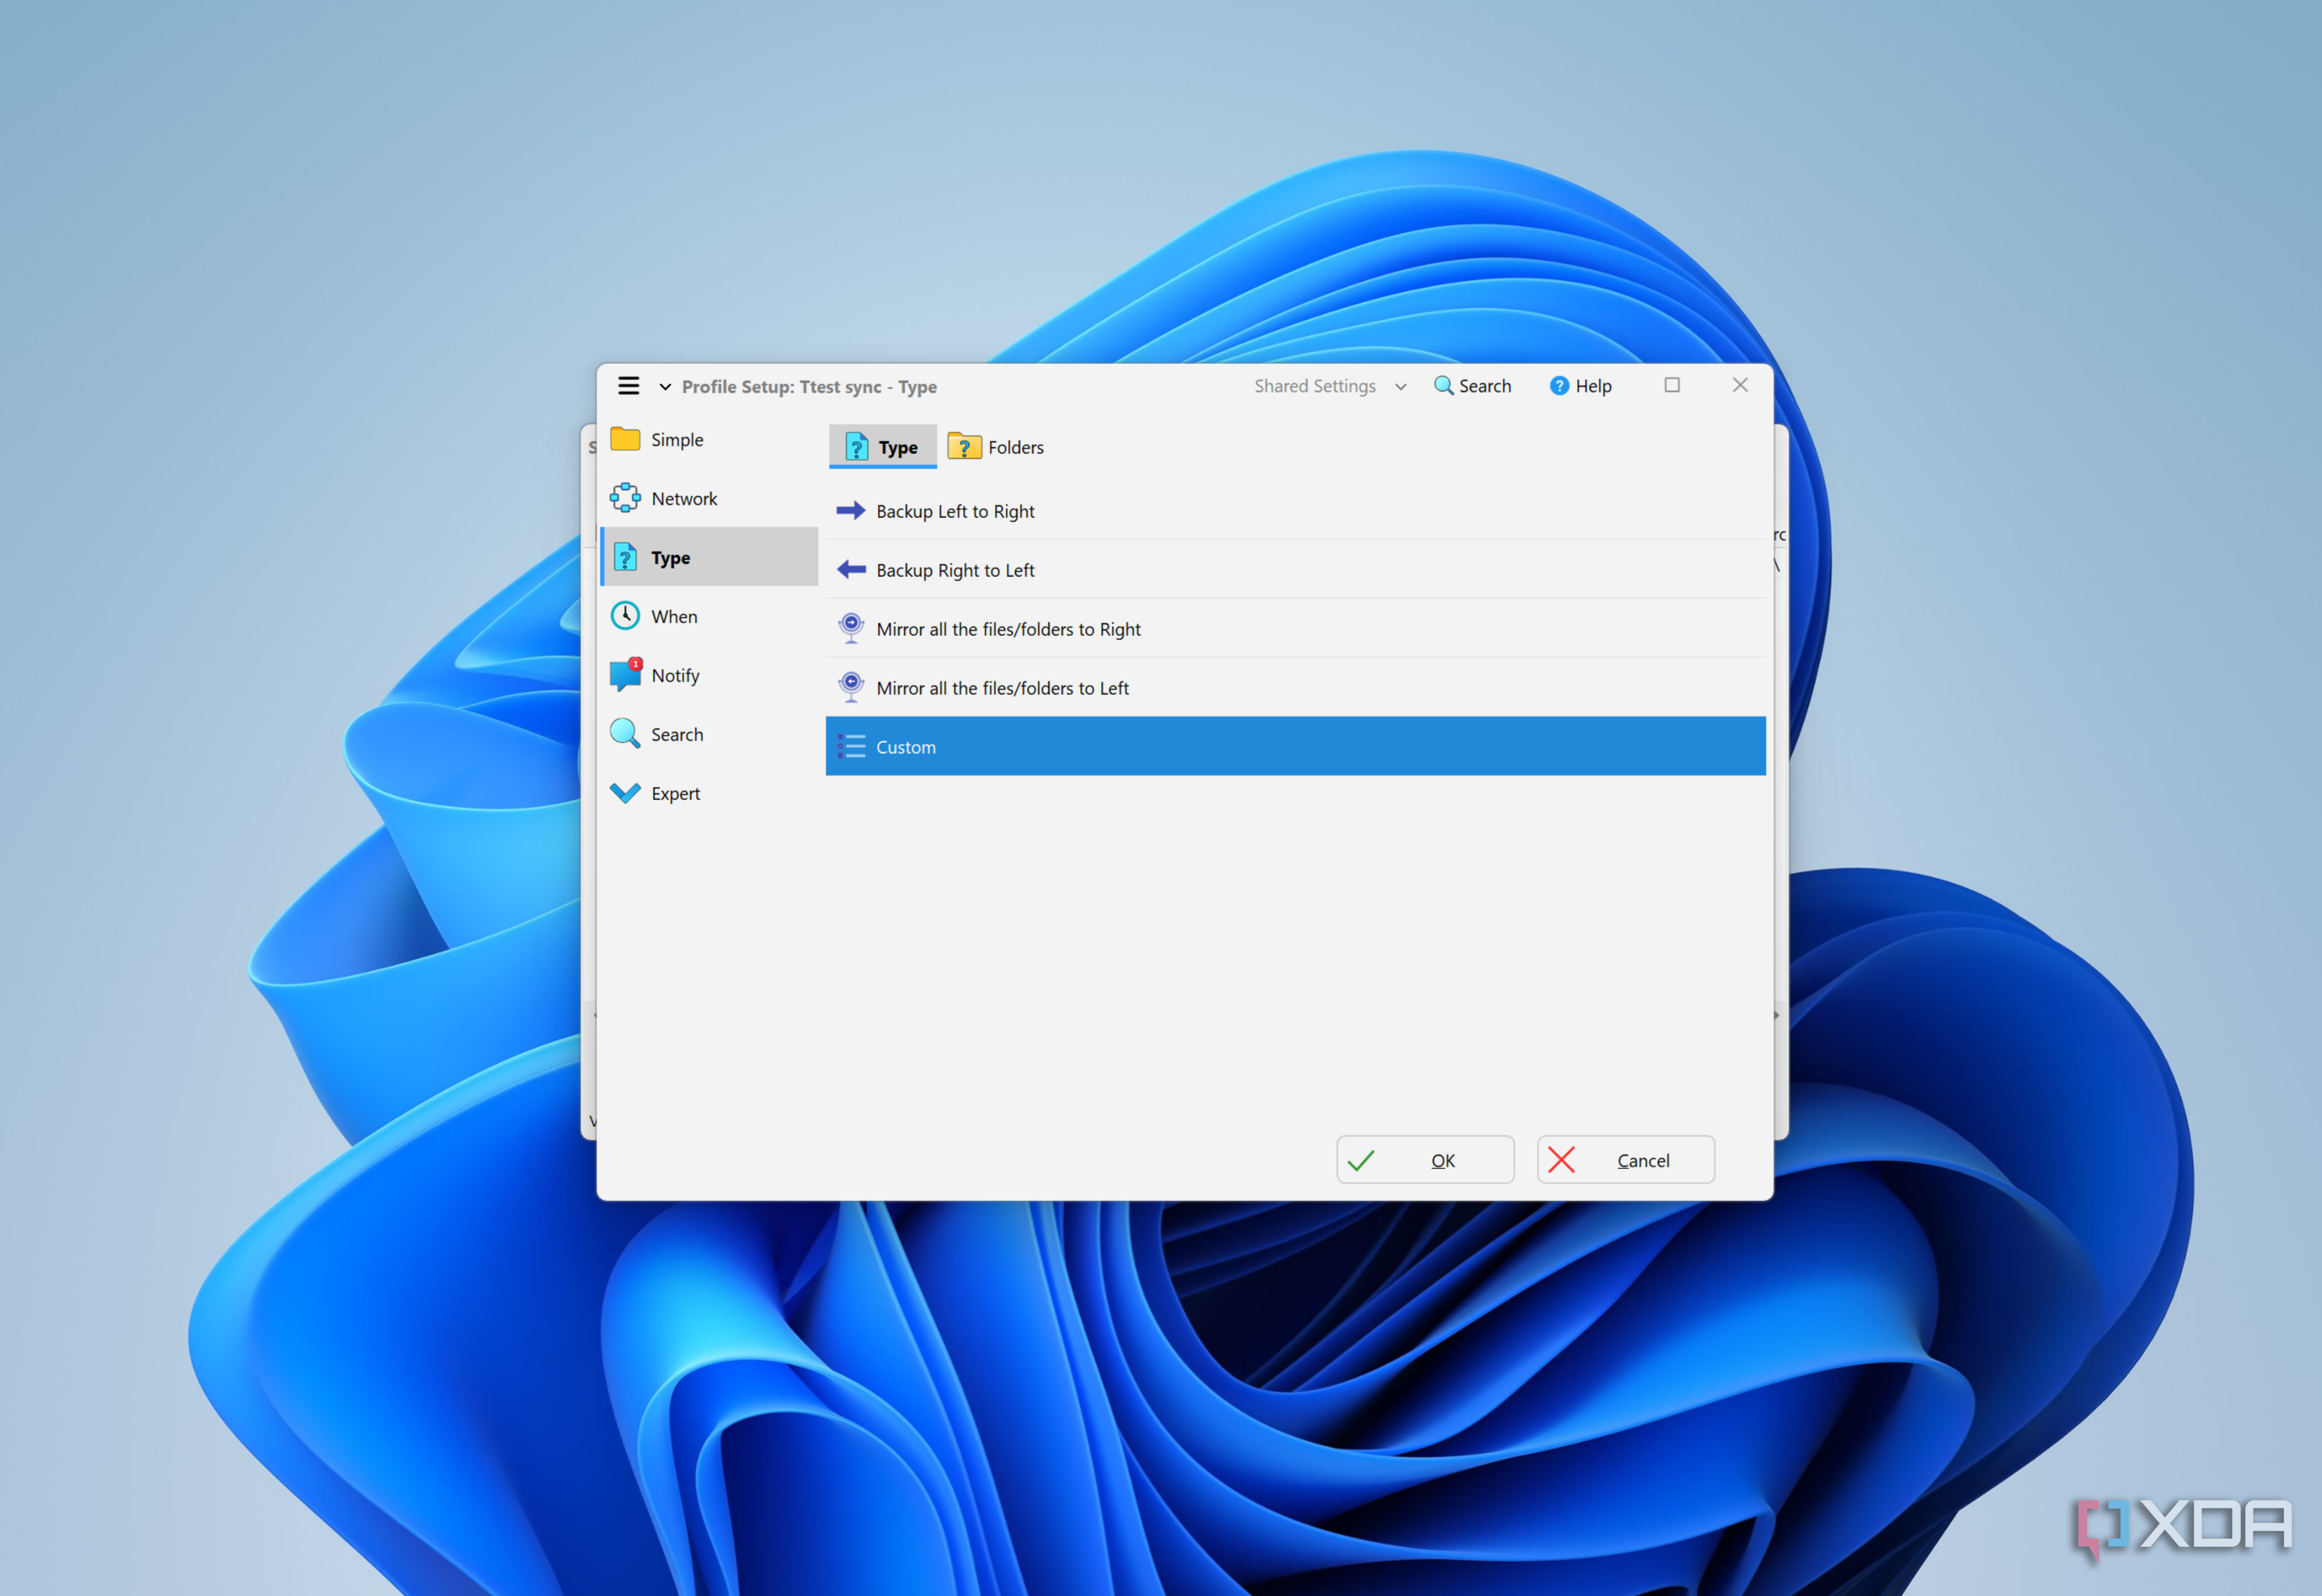Click the Backup Left to Right arrow icon

850,511
